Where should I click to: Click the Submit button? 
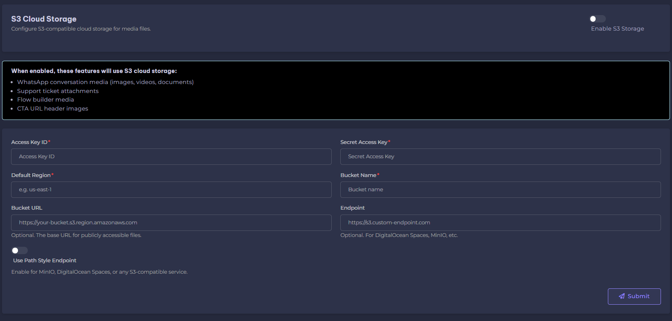pos(634,297)
